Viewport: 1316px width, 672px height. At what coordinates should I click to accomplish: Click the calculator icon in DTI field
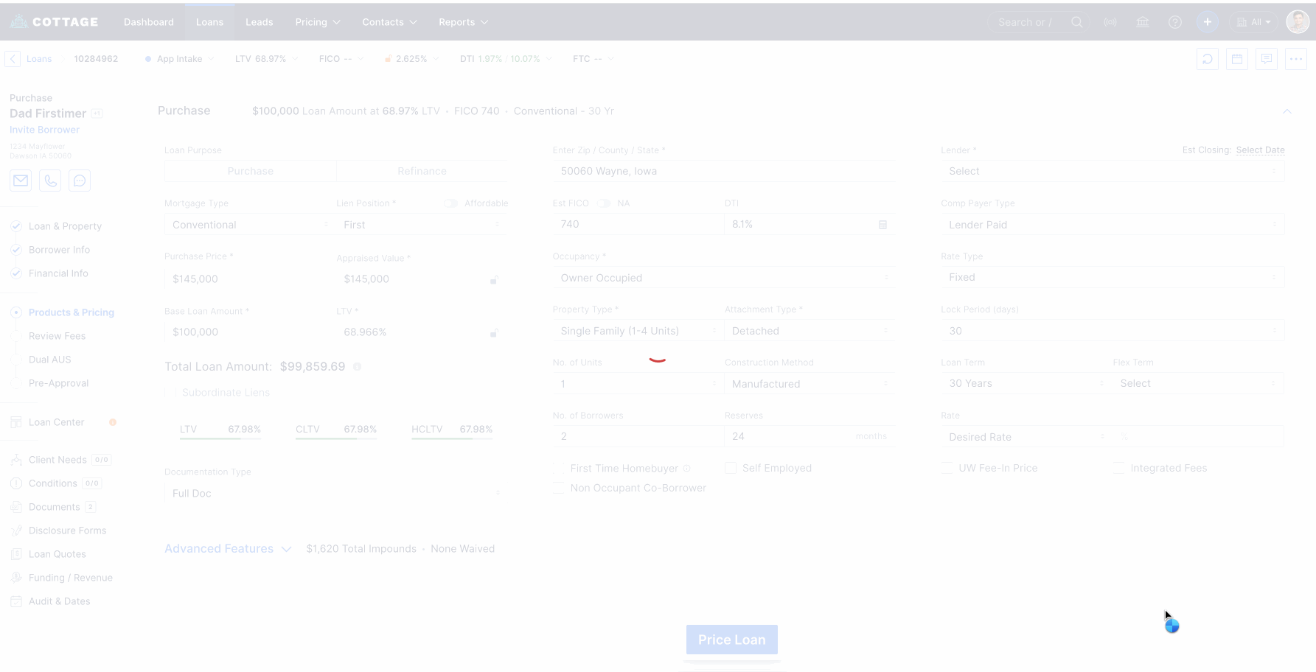(x=882, y=225)
